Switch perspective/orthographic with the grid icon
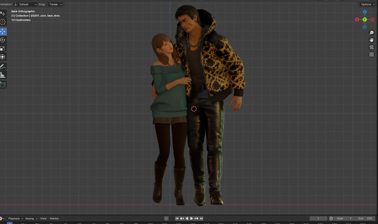 click(371, 55)
